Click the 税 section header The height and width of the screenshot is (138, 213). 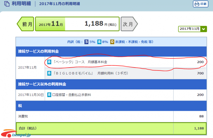tap(111, 106)
